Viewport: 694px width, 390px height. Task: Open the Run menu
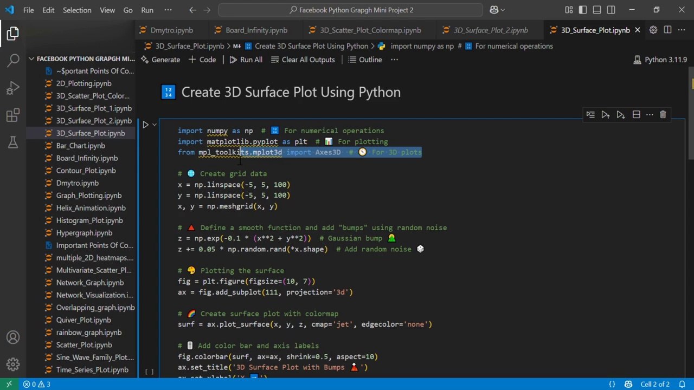(x=147, y=10)
